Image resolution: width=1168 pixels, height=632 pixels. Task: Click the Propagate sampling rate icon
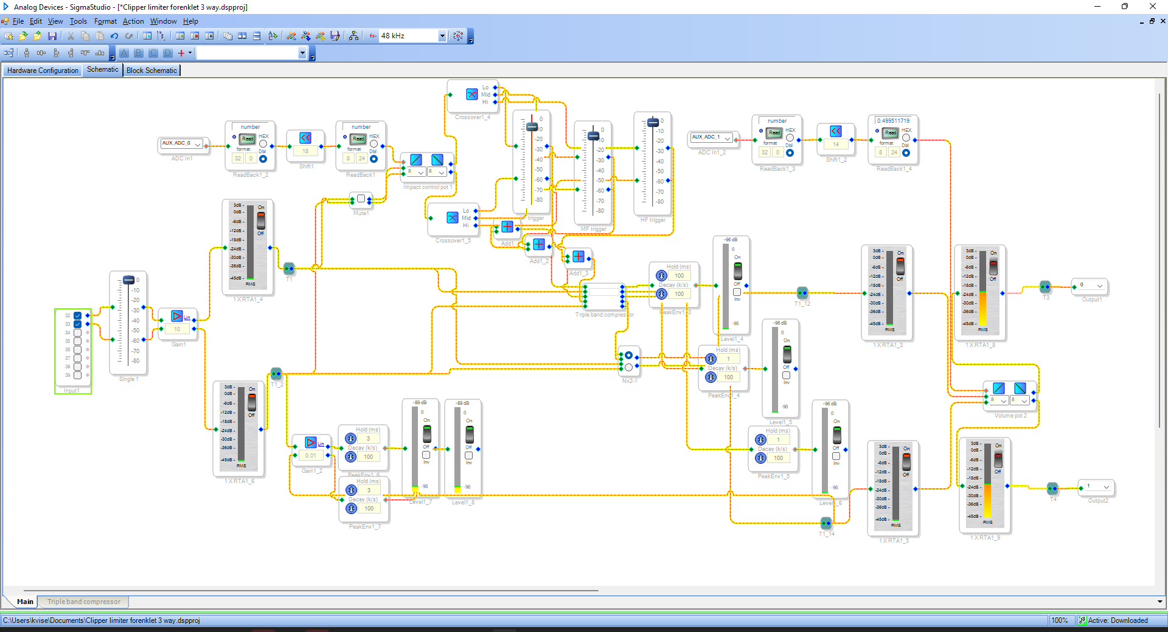pos(458,36)
